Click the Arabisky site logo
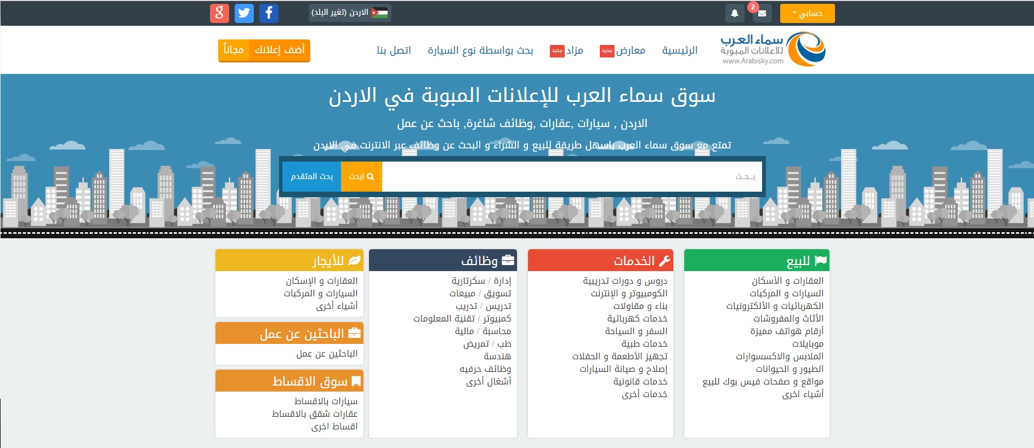 (773, 49)
